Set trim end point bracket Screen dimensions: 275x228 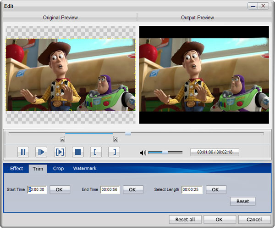[x=114, y=152]
